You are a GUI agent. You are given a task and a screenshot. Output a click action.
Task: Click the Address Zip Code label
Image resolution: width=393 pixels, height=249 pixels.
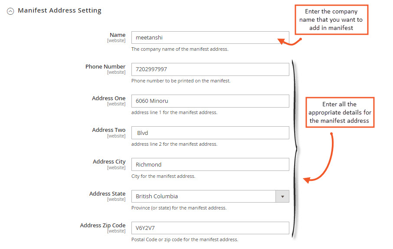103,225
